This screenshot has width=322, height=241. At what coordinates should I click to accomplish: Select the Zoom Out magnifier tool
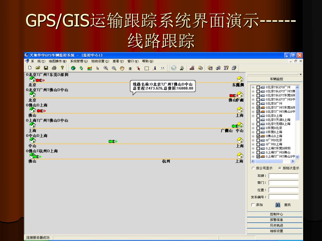tap(114, 68)
